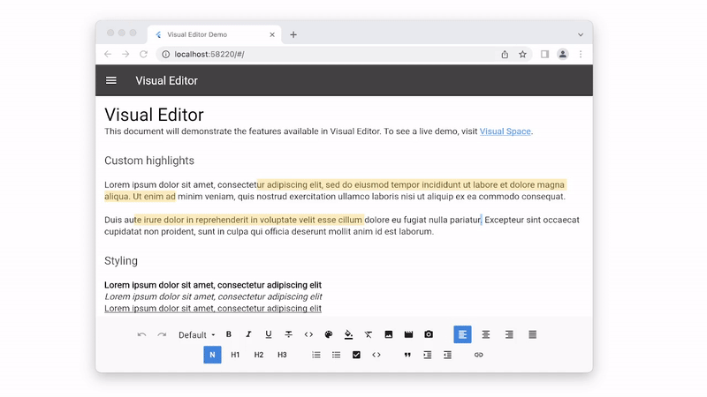The image size is (707, 397).
Task: Click the strikethrough icon
Action: point(289,334)
